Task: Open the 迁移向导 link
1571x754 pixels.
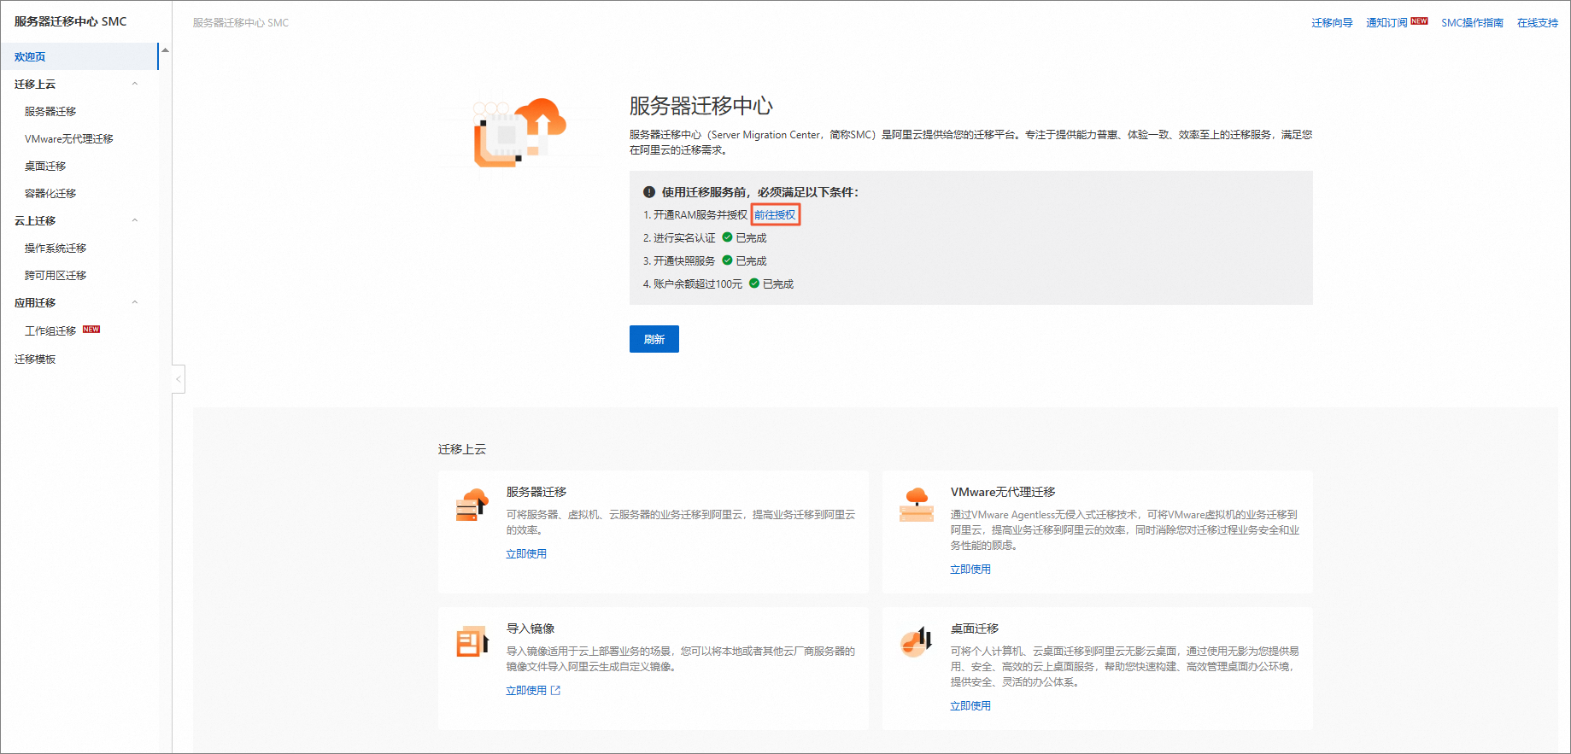Action: (x=1332, y=23)
